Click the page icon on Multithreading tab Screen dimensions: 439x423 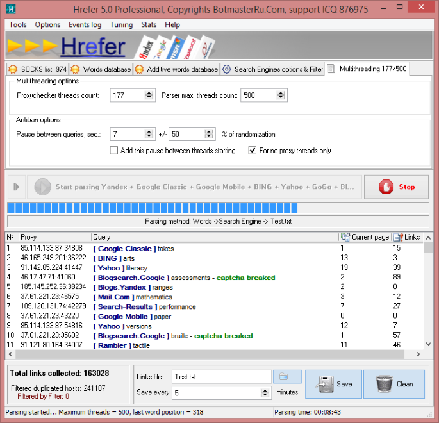point(331,69)
